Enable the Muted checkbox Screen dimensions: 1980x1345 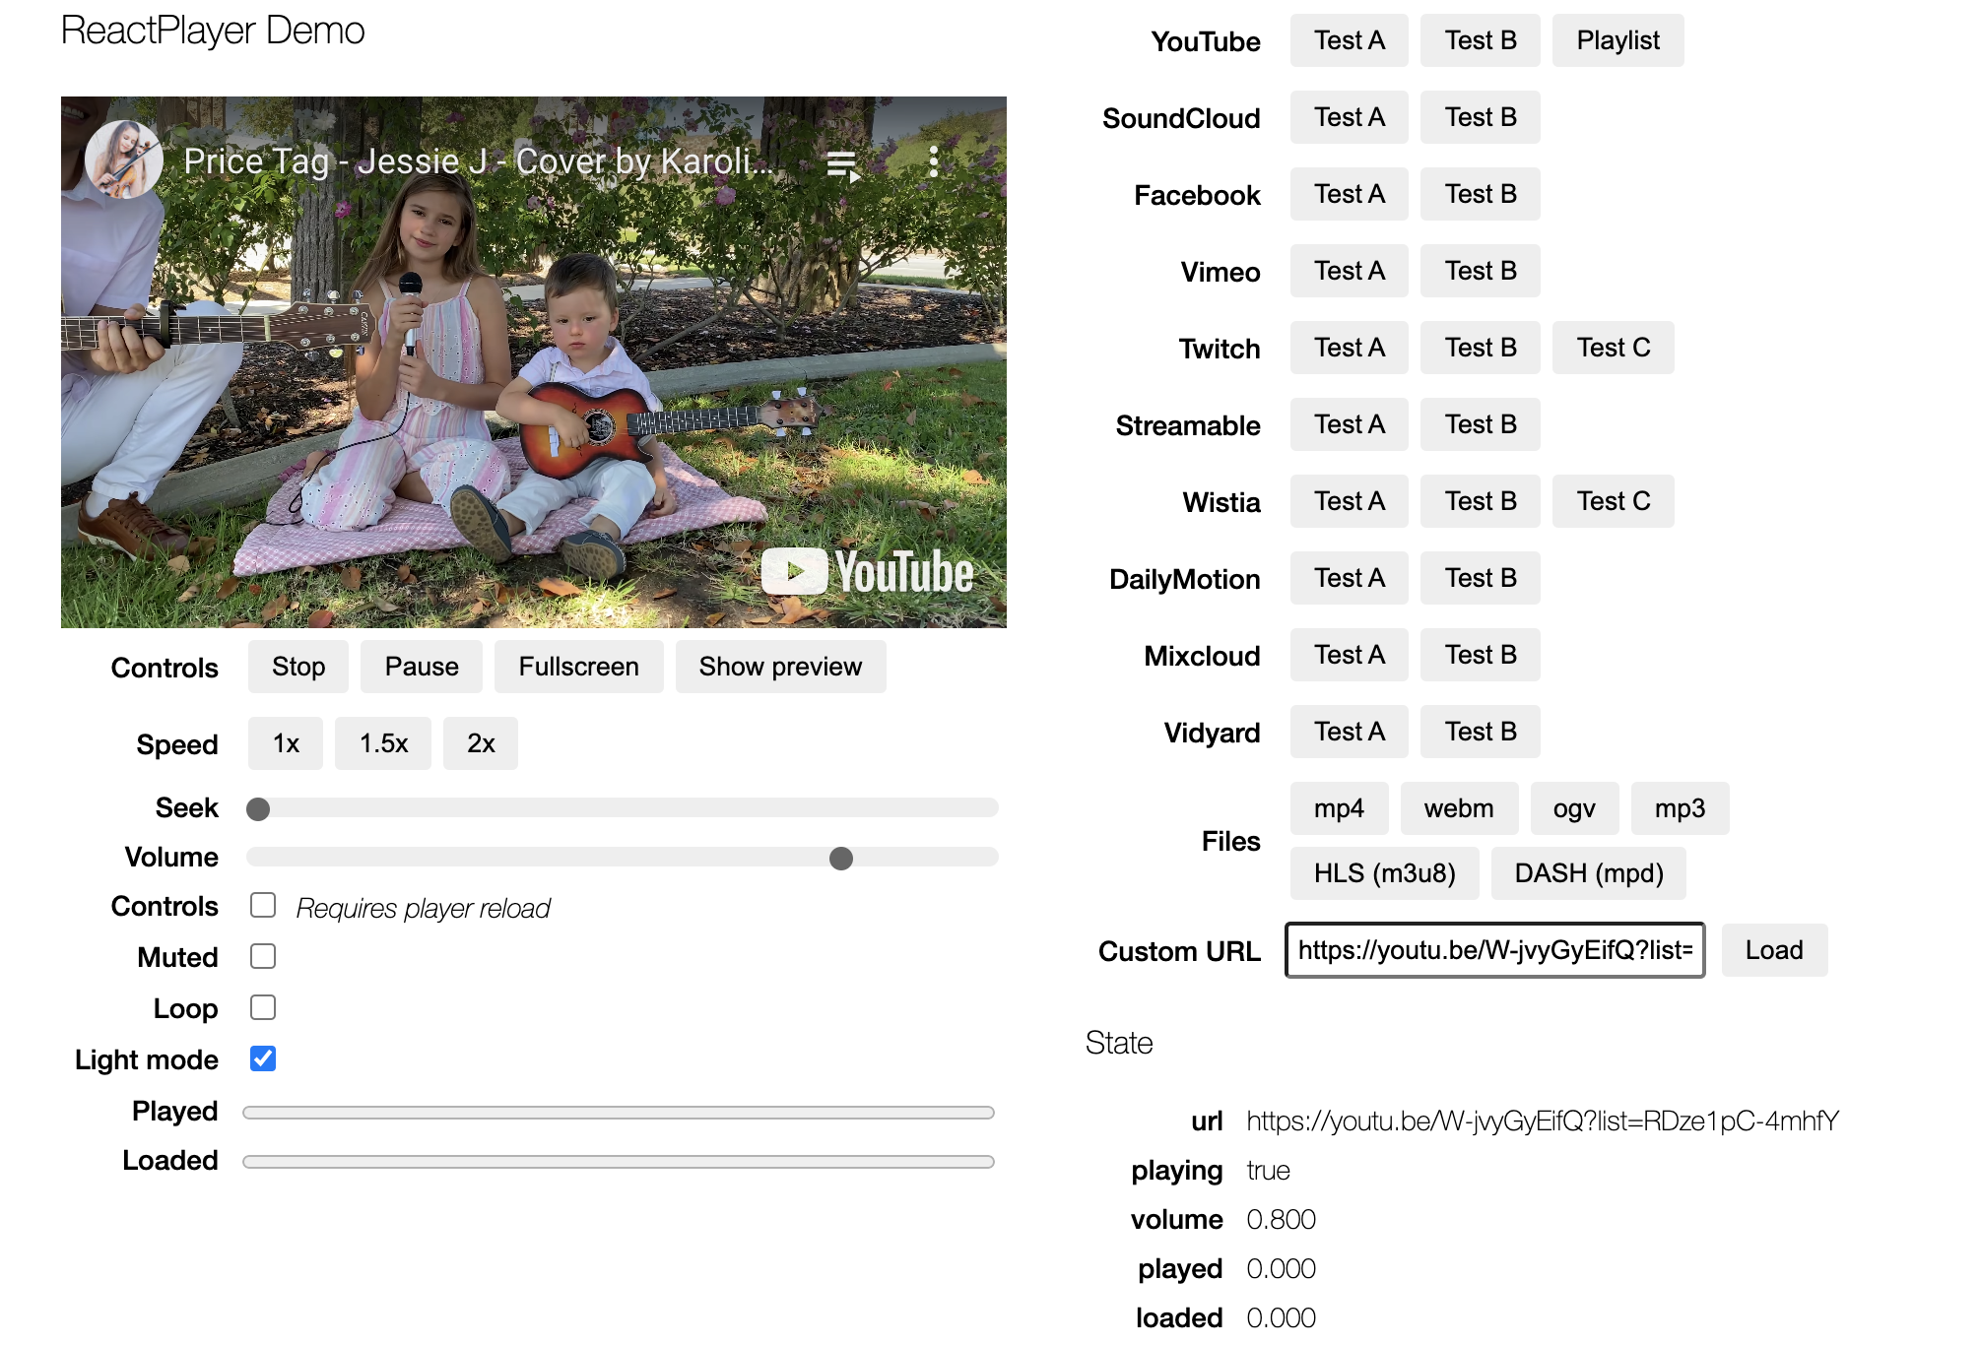262,956
